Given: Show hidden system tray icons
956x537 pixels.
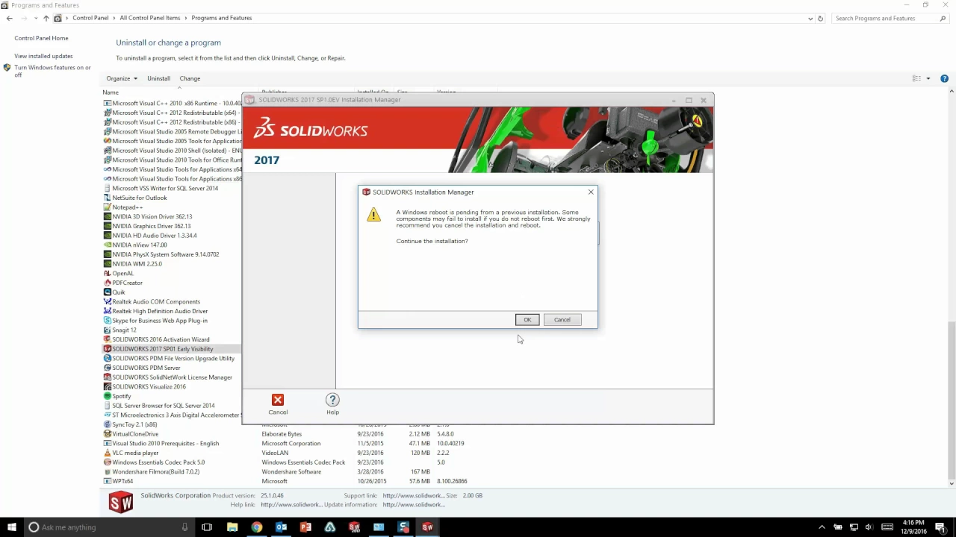Looking at the screenshot, I should click(822, 527).
